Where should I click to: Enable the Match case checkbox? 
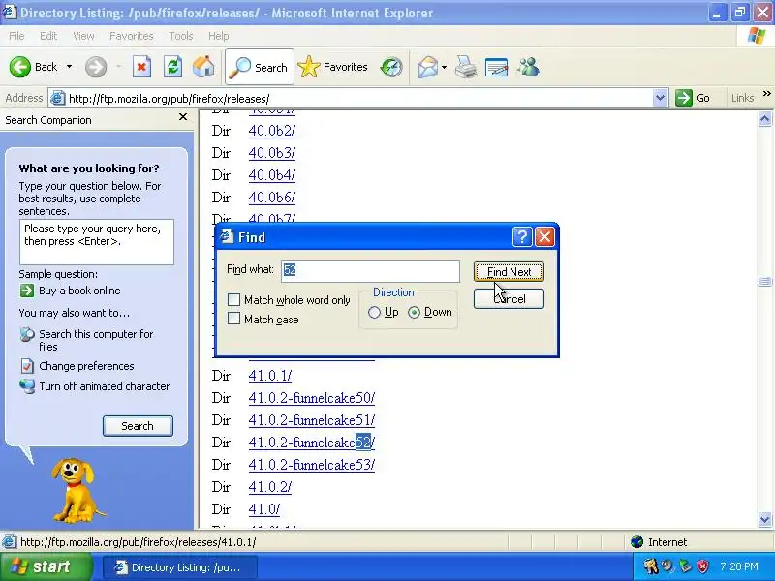(233, 319)
